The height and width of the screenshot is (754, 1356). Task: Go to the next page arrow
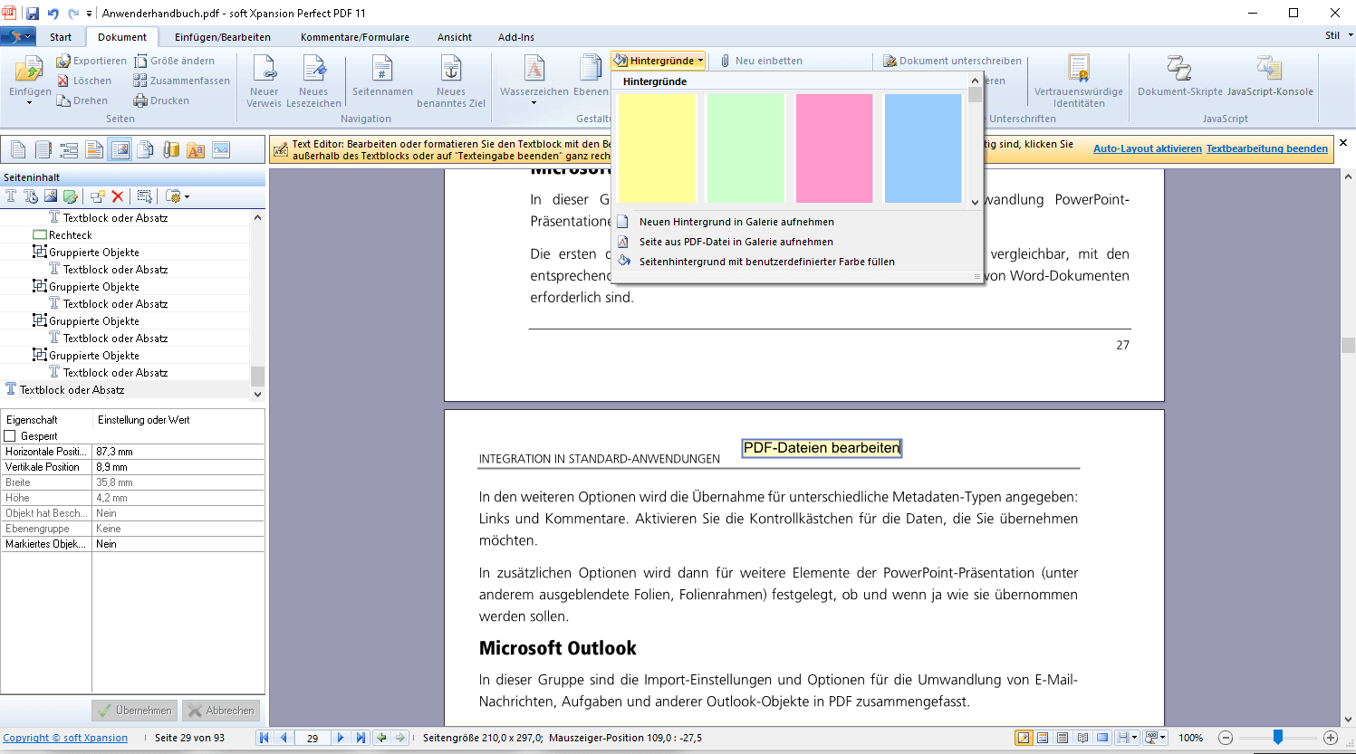(x=341, y=738)
